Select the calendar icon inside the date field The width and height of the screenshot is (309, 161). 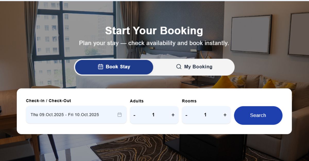[120, 115]
